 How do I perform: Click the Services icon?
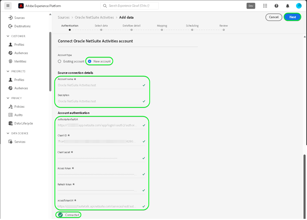(x=10, y=142)
